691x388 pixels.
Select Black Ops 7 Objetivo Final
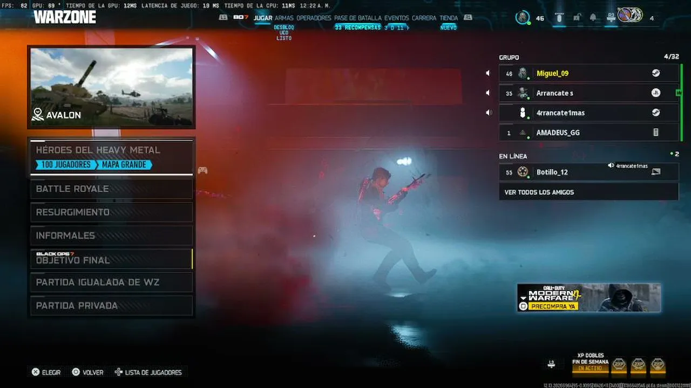click(x=111, y=259)
